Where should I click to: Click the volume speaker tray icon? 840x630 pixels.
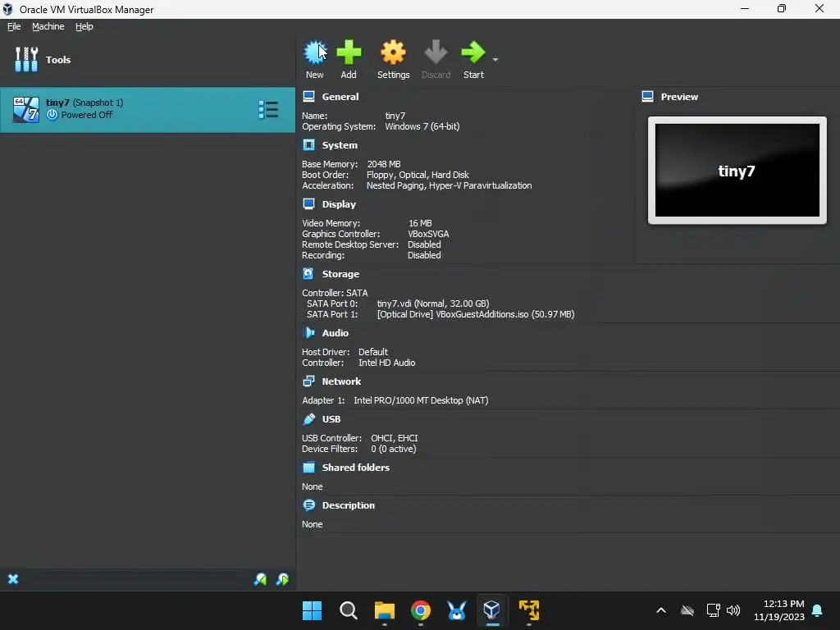click(733, 610)
